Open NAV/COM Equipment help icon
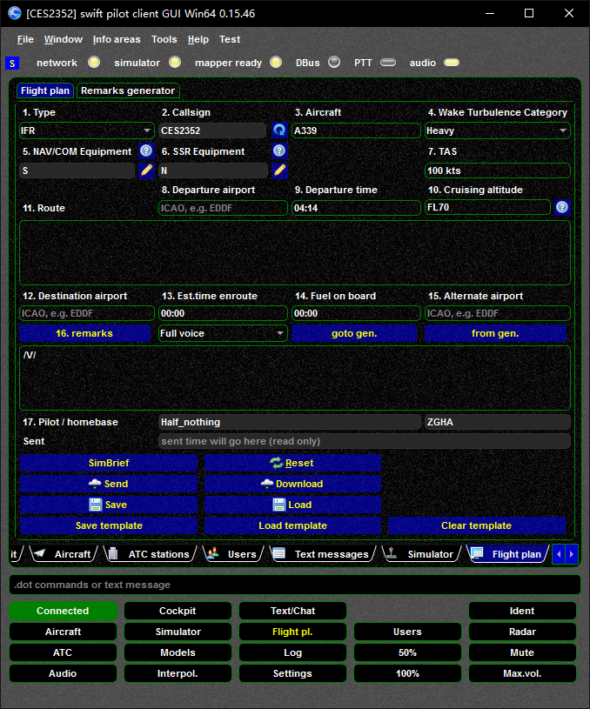Image resolution: width=590 pixels, height=709 pixels. [x=146, y=151]
